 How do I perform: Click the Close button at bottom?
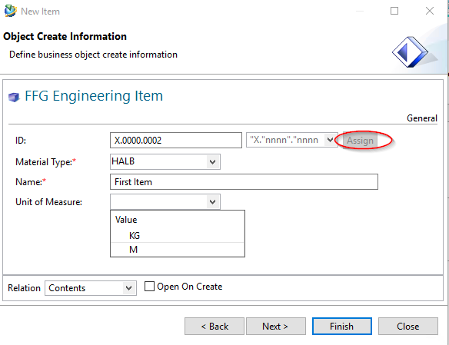pos(408,326)
